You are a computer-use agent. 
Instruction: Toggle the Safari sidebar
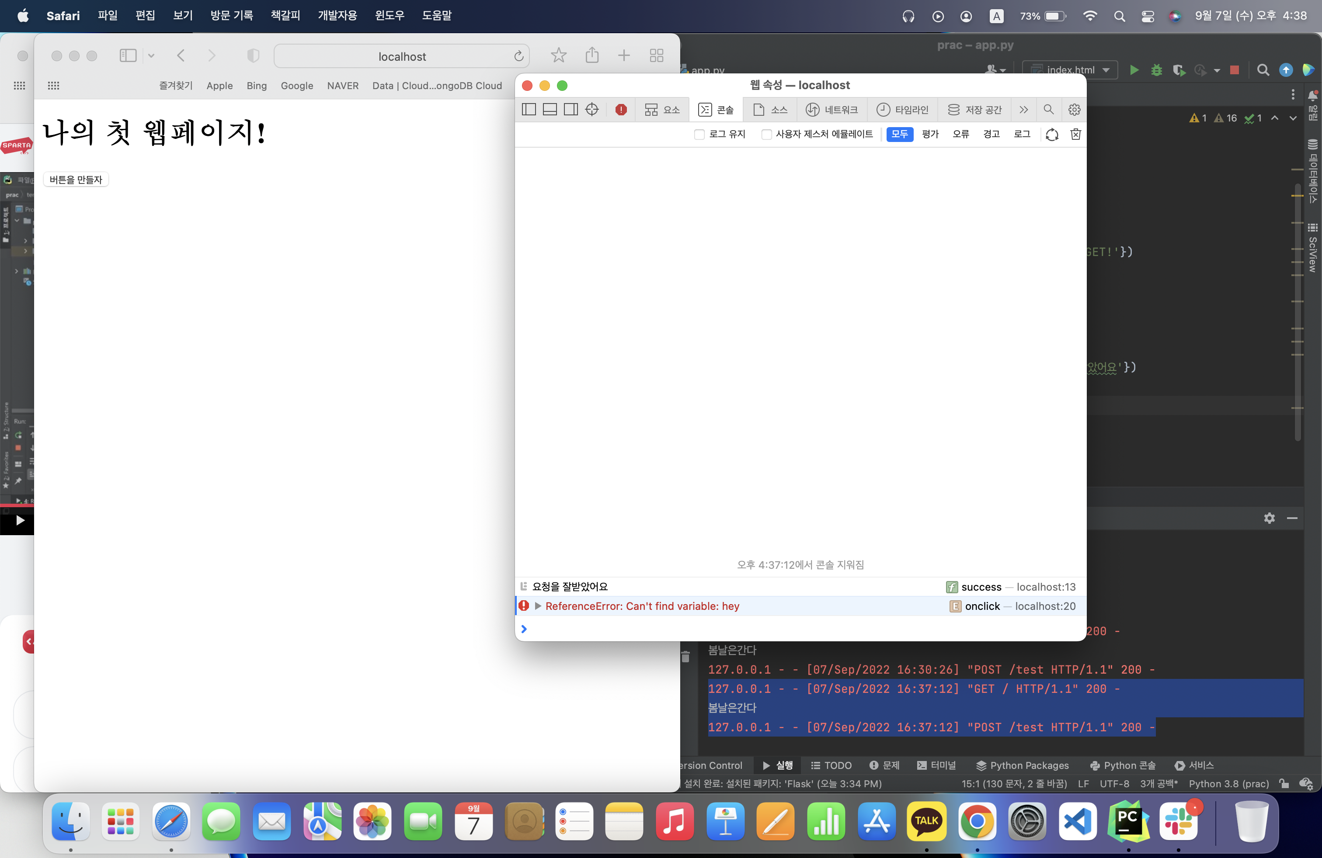(128, 55)
